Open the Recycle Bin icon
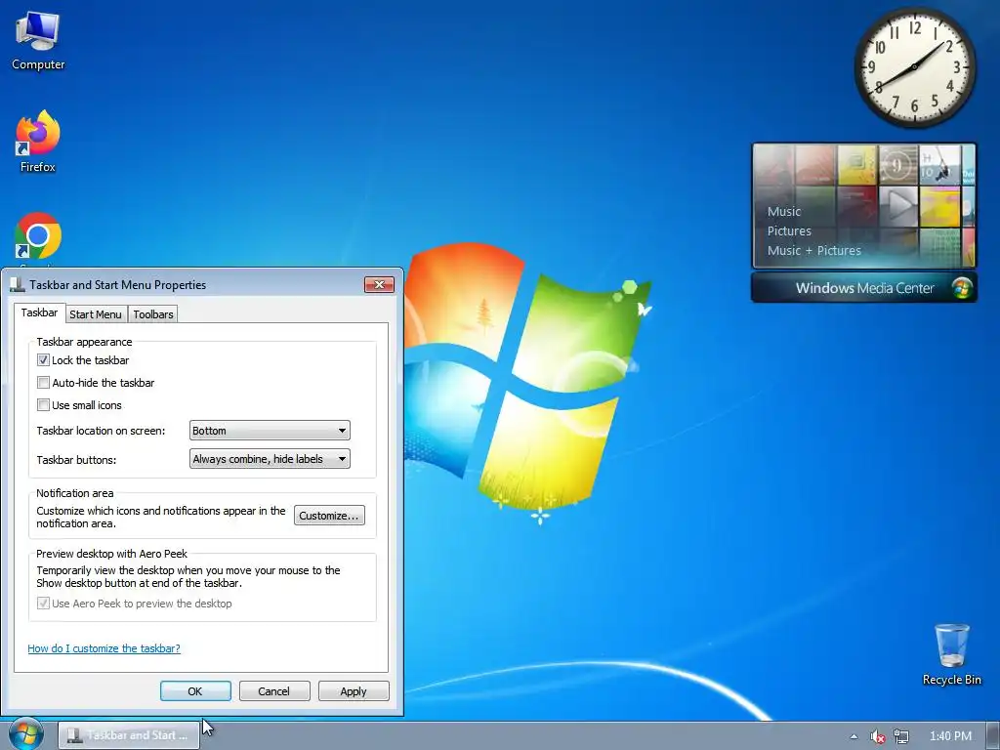1000x750 pixels. pos(951,654)
